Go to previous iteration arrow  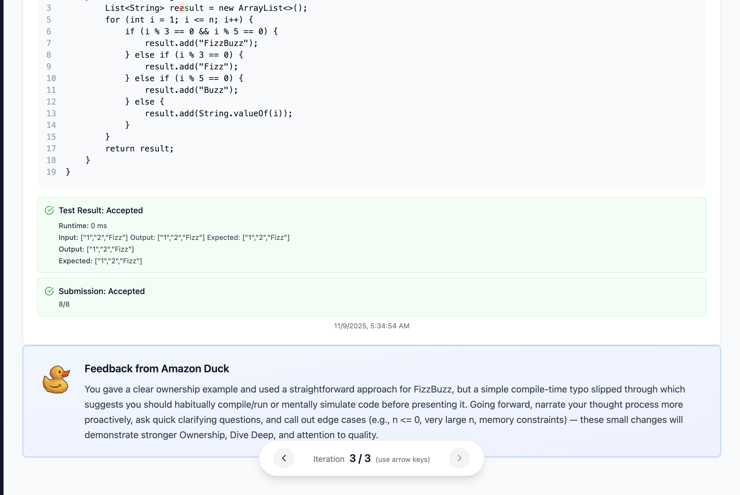point(284,458)
